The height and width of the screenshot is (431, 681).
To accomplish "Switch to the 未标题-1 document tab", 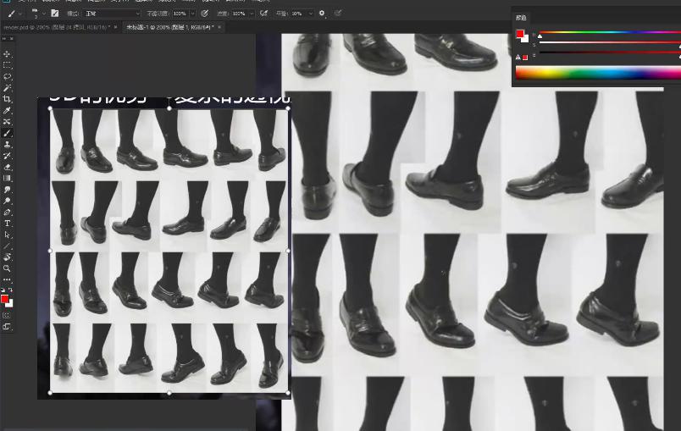I will (169, 27).
